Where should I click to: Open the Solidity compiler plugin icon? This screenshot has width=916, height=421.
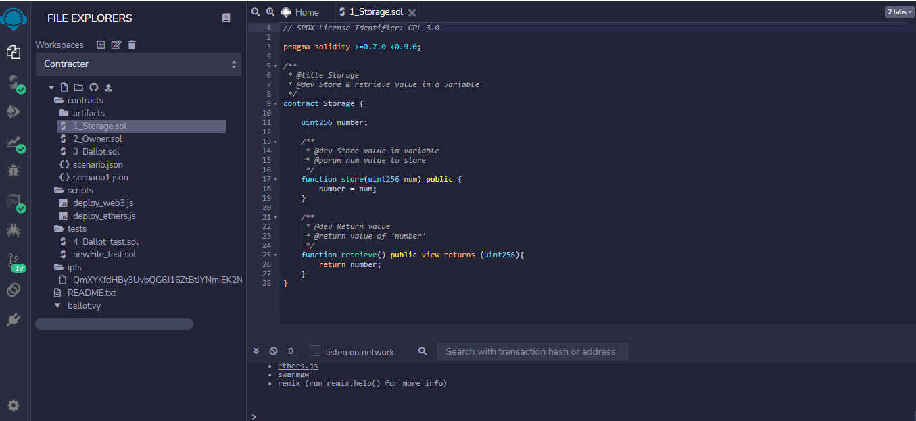(x=14, y=83)
